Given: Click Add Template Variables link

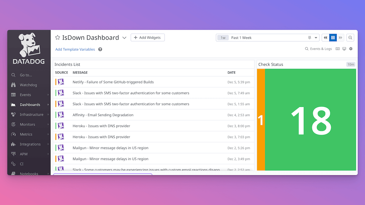Looking at the screenshot, I should click(75, 50).
